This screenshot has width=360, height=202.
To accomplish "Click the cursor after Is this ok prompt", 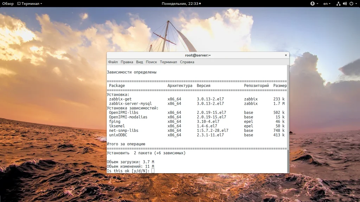I will [x=153, y=171].
